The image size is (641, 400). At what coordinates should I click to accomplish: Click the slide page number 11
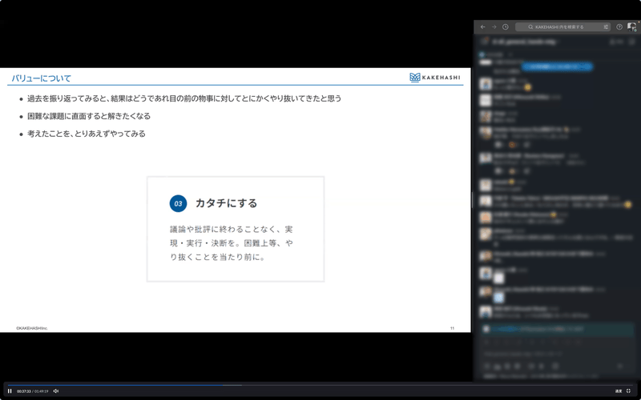(x=452, y=328)
